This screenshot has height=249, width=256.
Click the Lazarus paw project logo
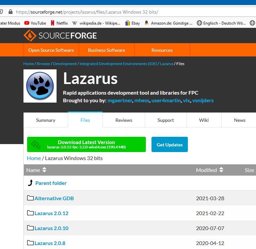coord(40,86)
